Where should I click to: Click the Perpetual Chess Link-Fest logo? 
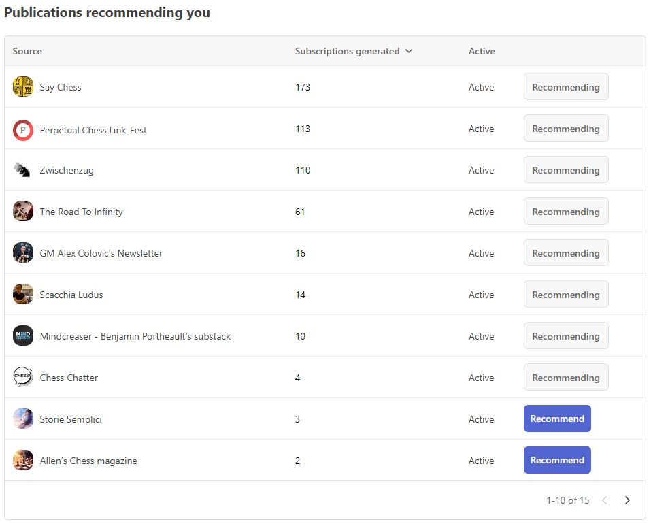pos(23,130)
